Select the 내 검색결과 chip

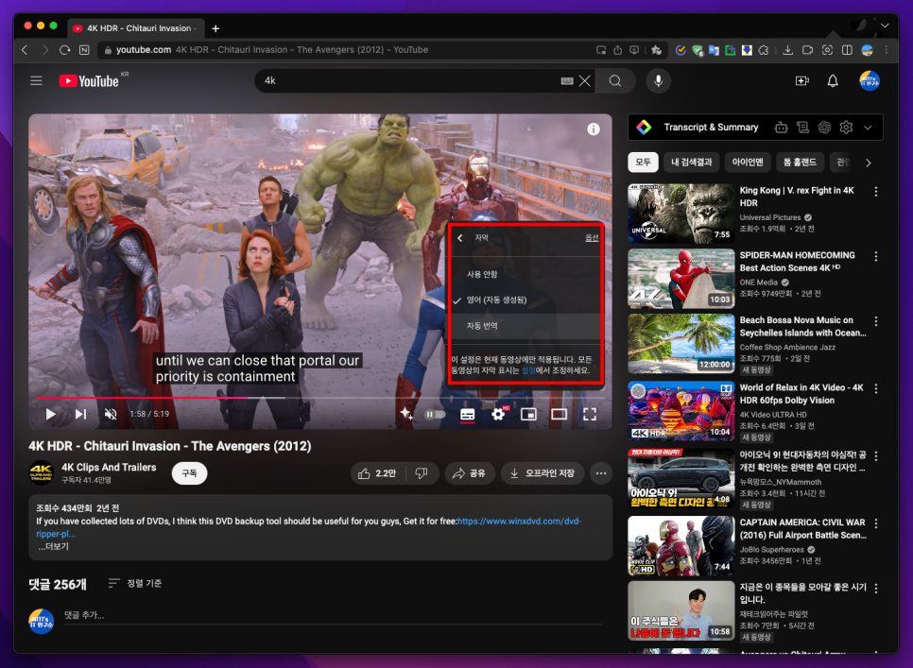[691, 163]
